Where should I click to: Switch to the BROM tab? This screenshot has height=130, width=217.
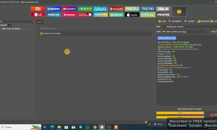pyautogui.click(x=40, y=22)
